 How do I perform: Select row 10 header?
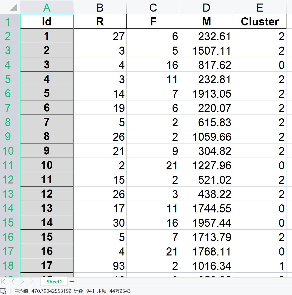click(x=8, y=151)
